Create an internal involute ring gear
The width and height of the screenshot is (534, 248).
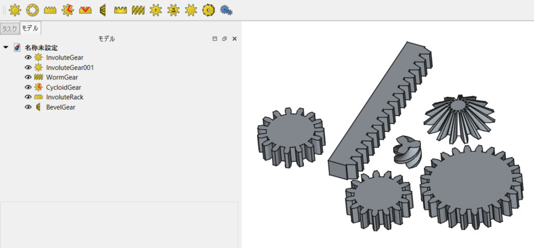click(x=32, y=10)
